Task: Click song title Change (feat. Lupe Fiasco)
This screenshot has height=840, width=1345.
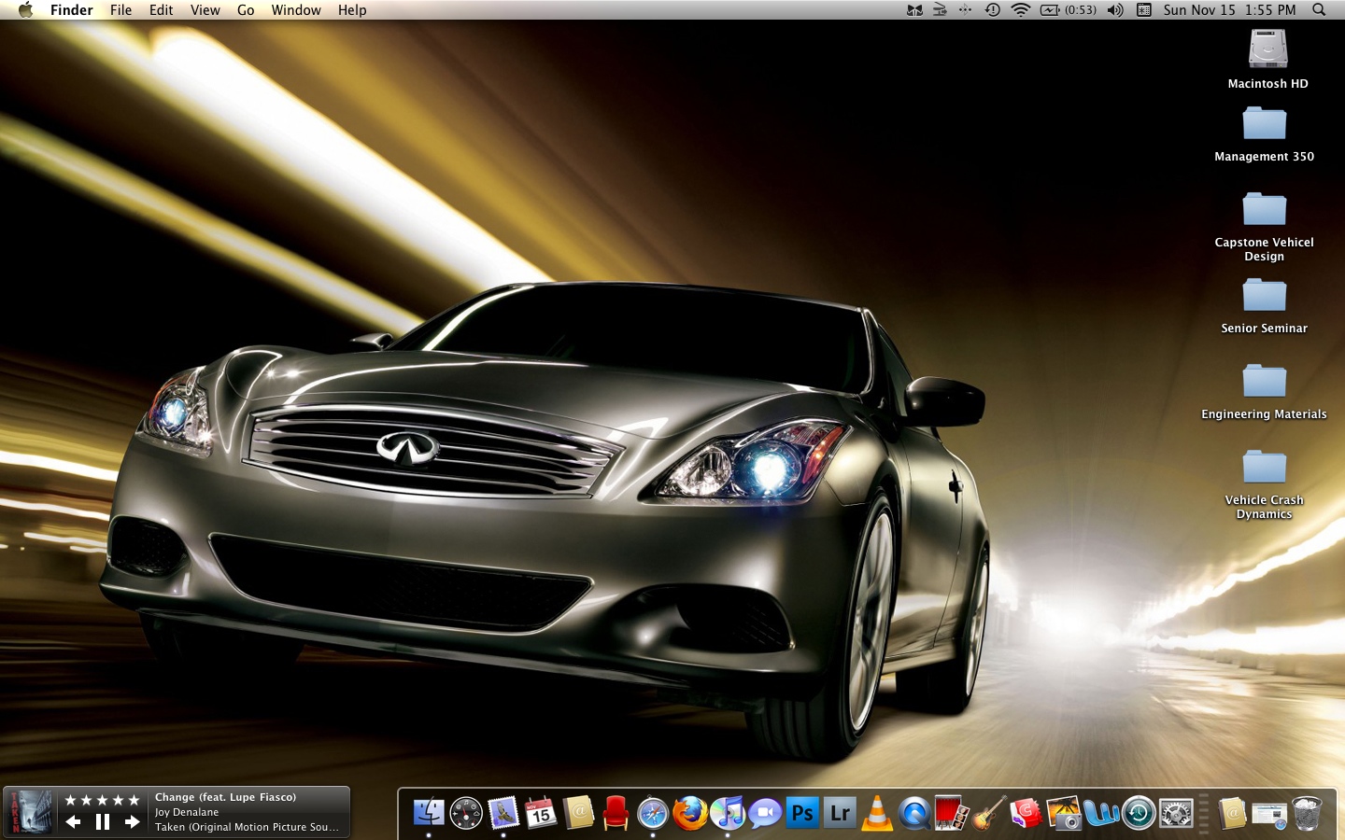Action: tap(225, 797)
